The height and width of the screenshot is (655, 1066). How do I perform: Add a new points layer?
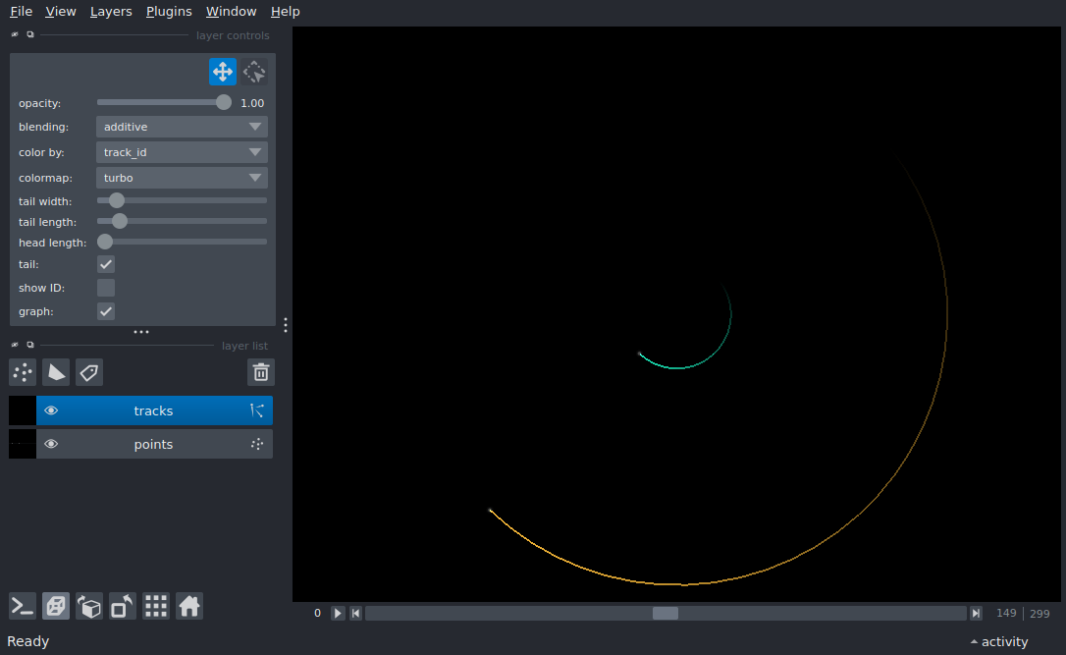(23, 372)
